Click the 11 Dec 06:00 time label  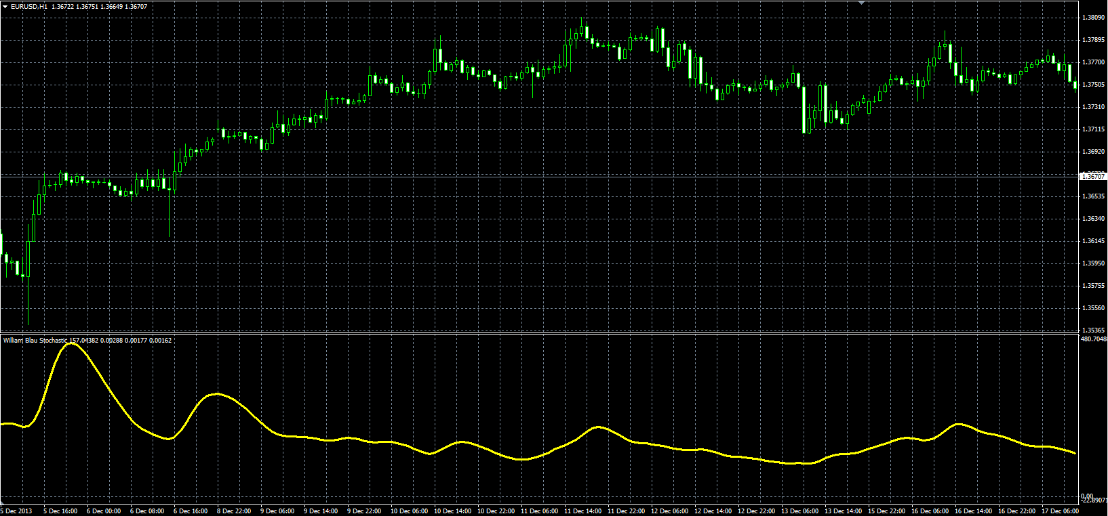(x=539, y=511)
